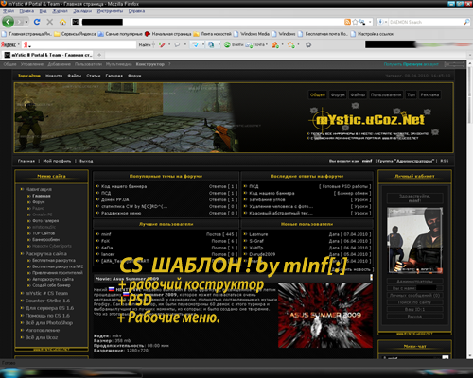473x378 pixels.
Task: Open the address bar history dropdown arrow
Action: click(370, 22)
